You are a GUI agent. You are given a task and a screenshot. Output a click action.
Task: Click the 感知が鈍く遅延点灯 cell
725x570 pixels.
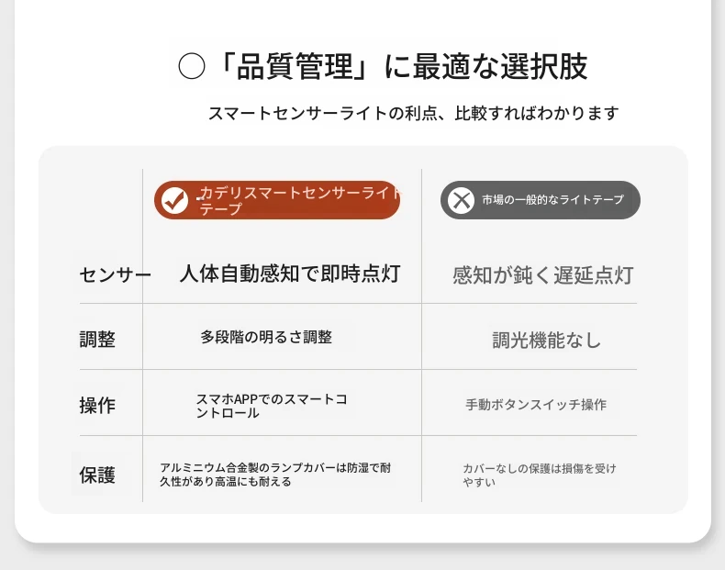pyautogui.click(x=542, y=275)
